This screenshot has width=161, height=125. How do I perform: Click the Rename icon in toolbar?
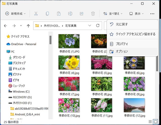[70, 14]
